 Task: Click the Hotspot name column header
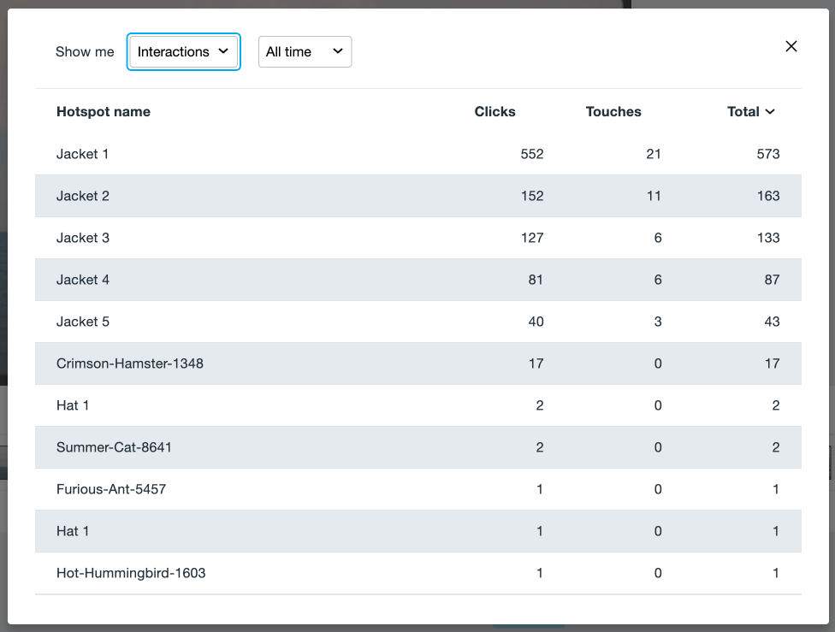tap(104, 111)
